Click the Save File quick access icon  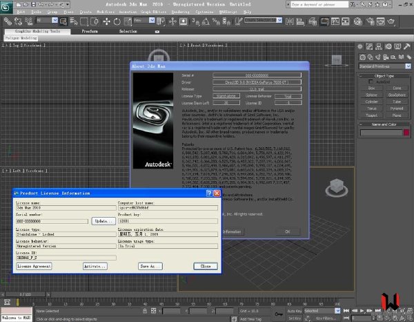(34, 5)
